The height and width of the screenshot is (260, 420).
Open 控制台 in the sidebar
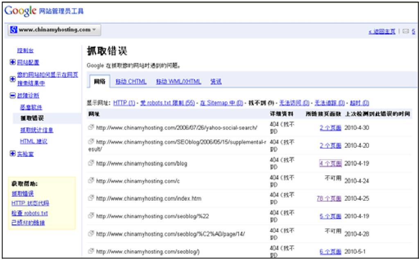[25, 50]
